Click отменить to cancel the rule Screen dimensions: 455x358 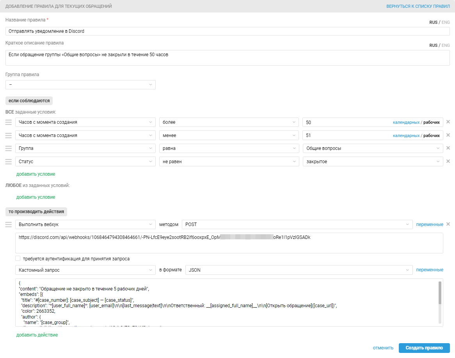click(x=383, y=348)
